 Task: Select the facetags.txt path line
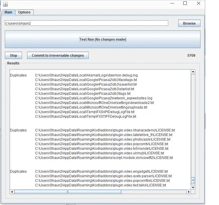tap(86, 80)
